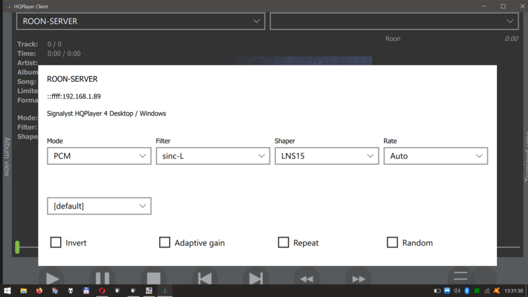
Task: Open the Windows Start menu
Action: tap(7, 290)
